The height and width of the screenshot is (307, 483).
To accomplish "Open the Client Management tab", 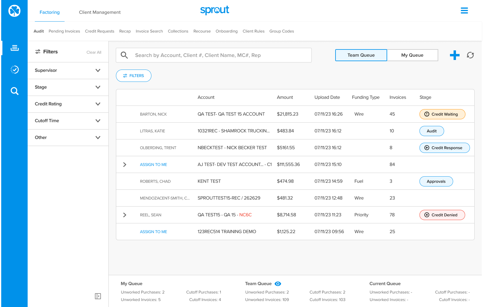I will click(100, 12).
